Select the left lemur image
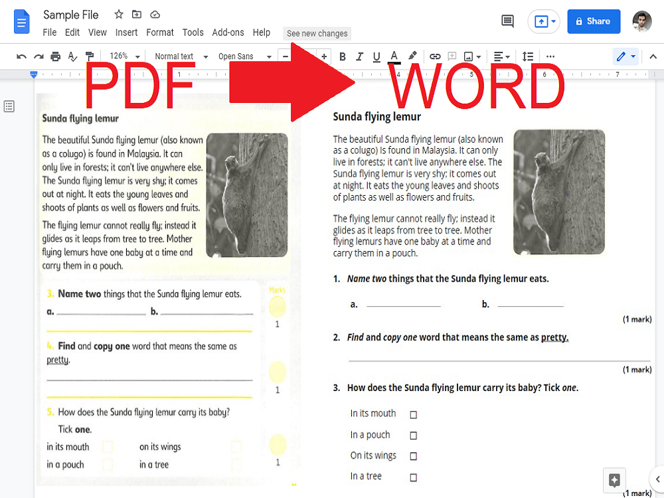This screenshot has height=498, width=664. pos(247,195)
